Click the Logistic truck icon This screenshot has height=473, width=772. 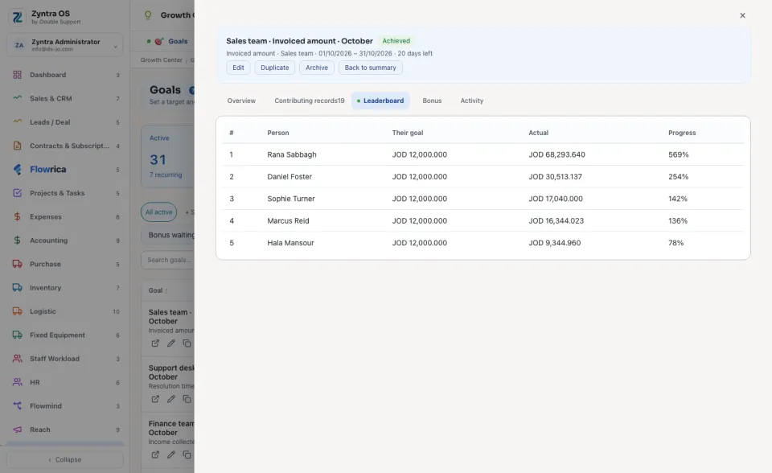coord(17,311)
